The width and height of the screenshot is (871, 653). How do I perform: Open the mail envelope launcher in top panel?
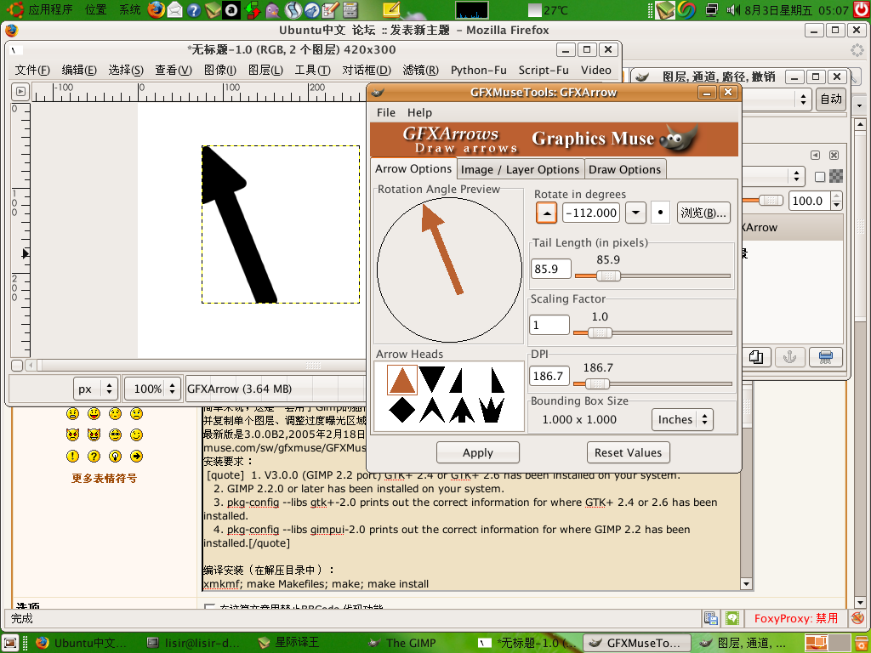[175, 10]
